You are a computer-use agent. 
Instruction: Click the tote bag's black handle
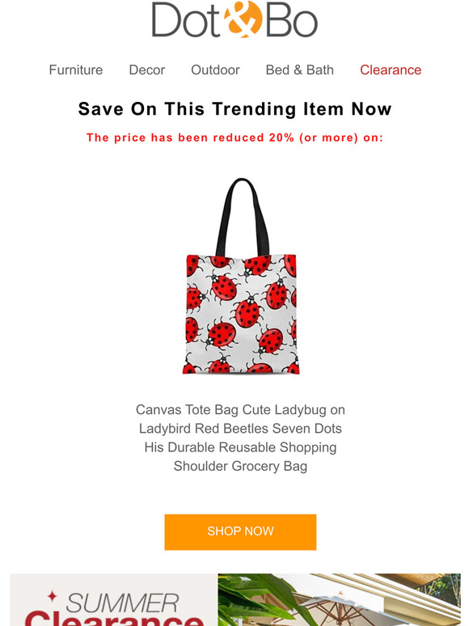(x=242, y=217)
